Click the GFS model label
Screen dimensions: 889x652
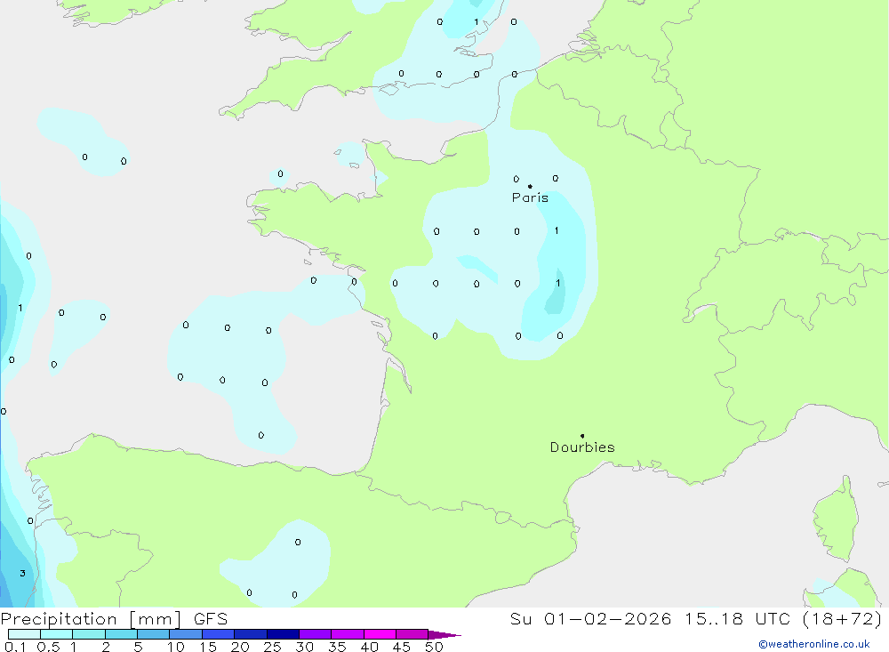click(211, 618)
